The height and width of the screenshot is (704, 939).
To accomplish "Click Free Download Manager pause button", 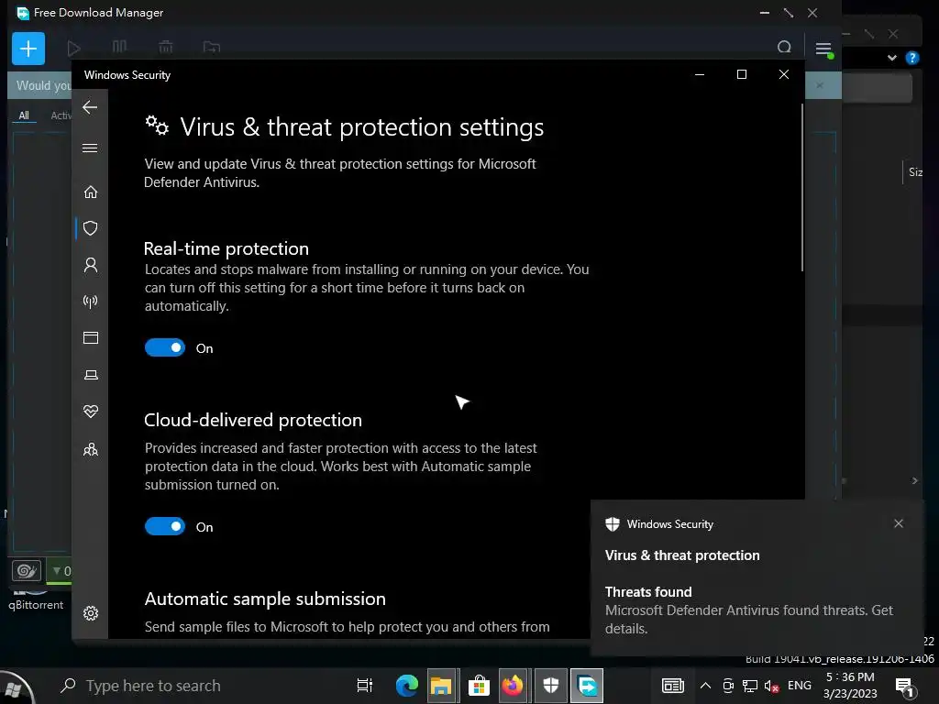I will [120, 47].
